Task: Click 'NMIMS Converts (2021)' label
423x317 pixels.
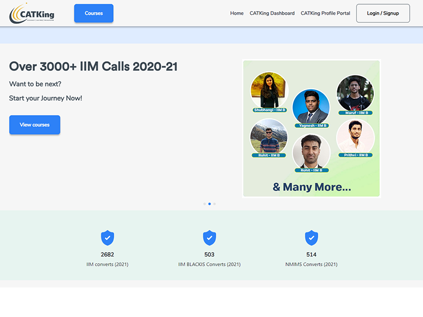Action: click(311, 265)
